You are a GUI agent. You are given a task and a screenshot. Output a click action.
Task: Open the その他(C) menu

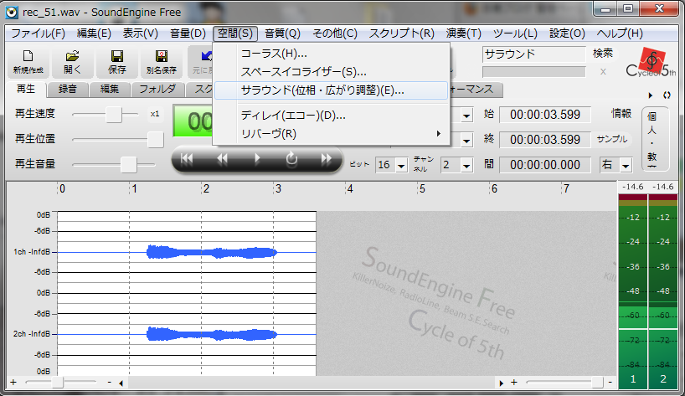pyautogui.click(x=335, y=33)
